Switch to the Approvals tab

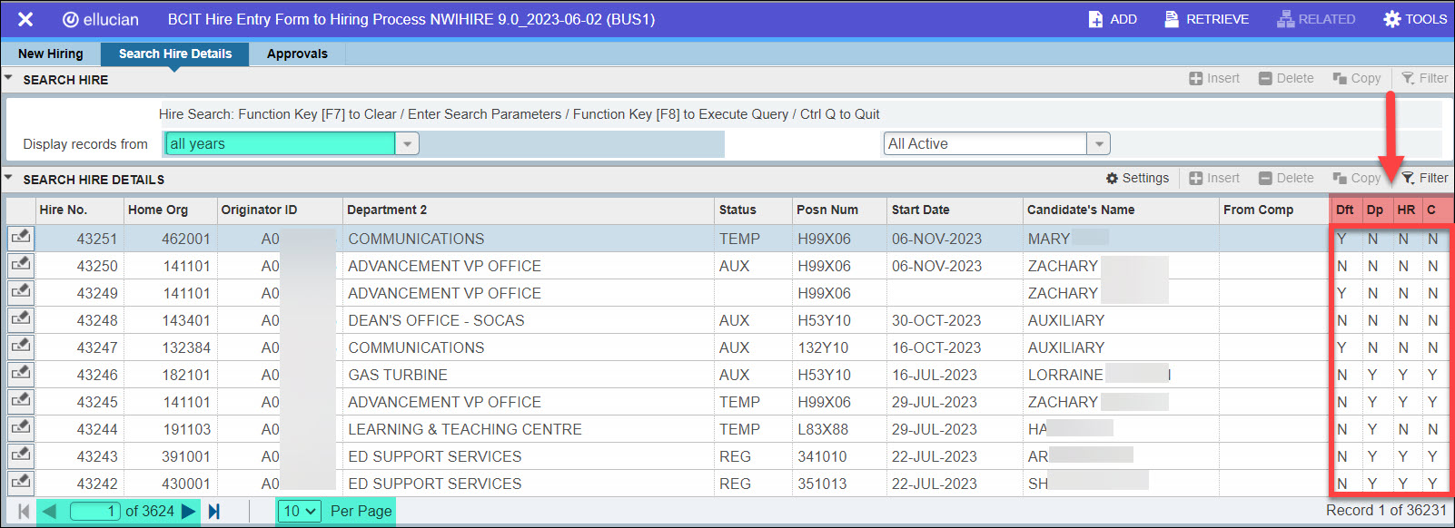point(297,54)
